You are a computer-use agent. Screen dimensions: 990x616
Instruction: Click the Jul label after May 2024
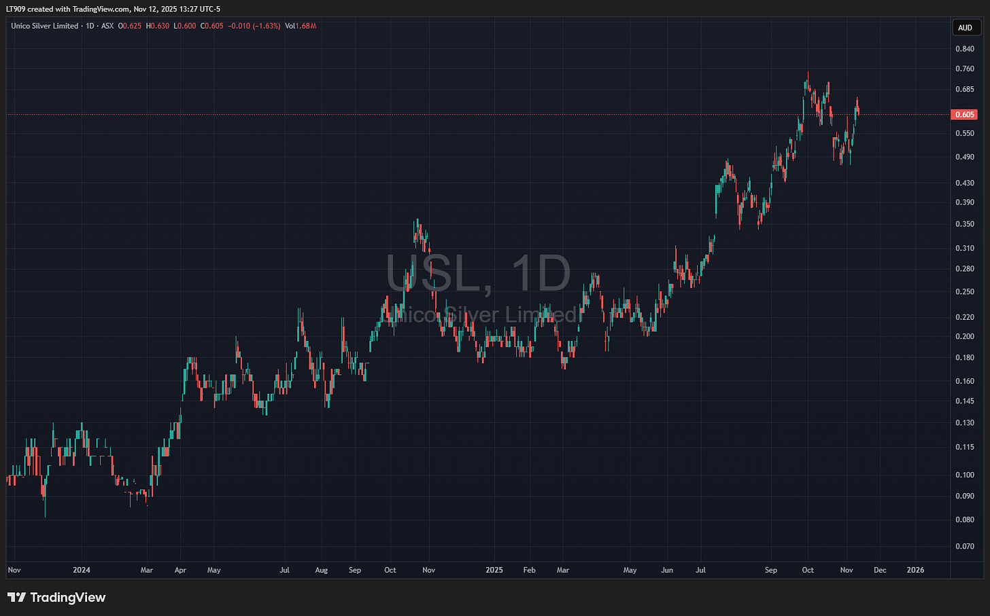[x=285, y=570]
